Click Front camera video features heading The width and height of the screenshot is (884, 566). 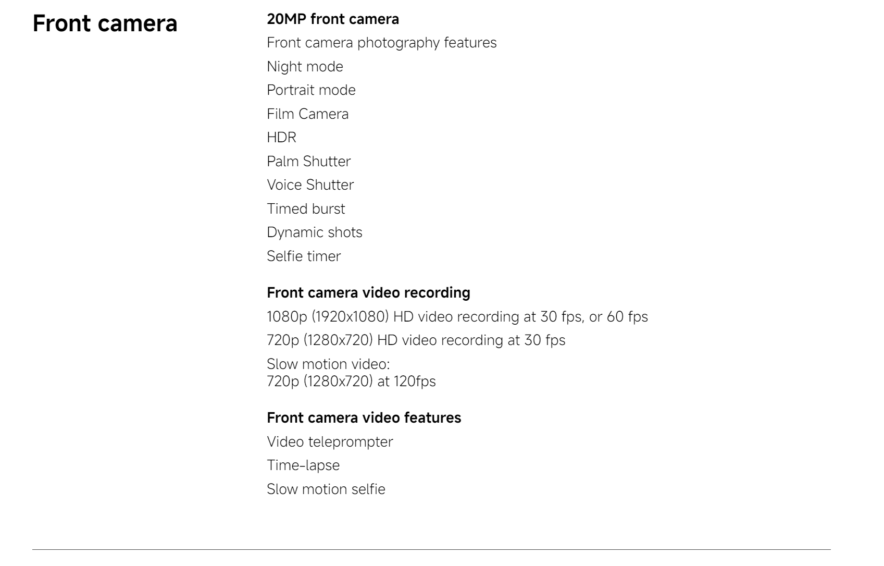coord(364,418)
